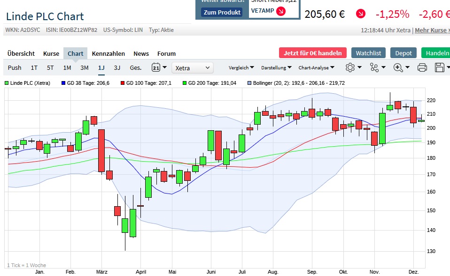Open the chart print icon

[422, 67]
